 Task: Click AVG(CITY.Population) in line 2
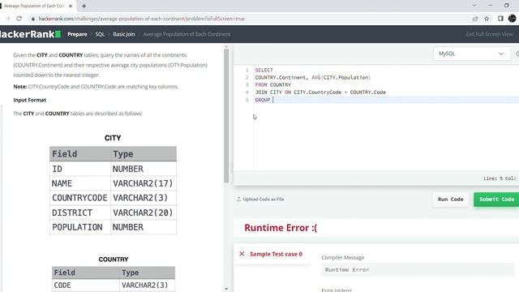(341, 78)
